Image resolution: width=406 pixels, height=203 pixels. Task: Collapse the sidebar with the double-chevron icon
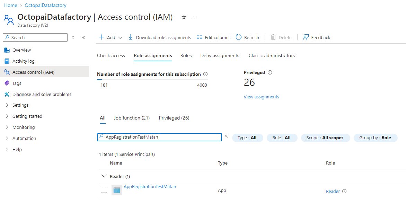83,37
